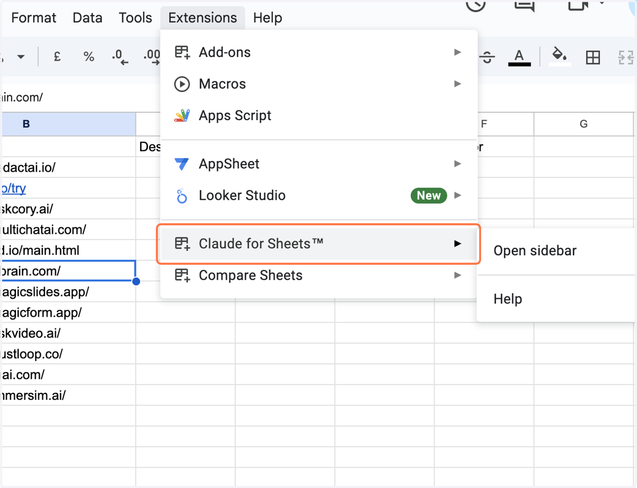Expand arrow beside Claude for Sheets
This screenshot has width=637, height=488.
pyautogui.click(x=458, y=244)
